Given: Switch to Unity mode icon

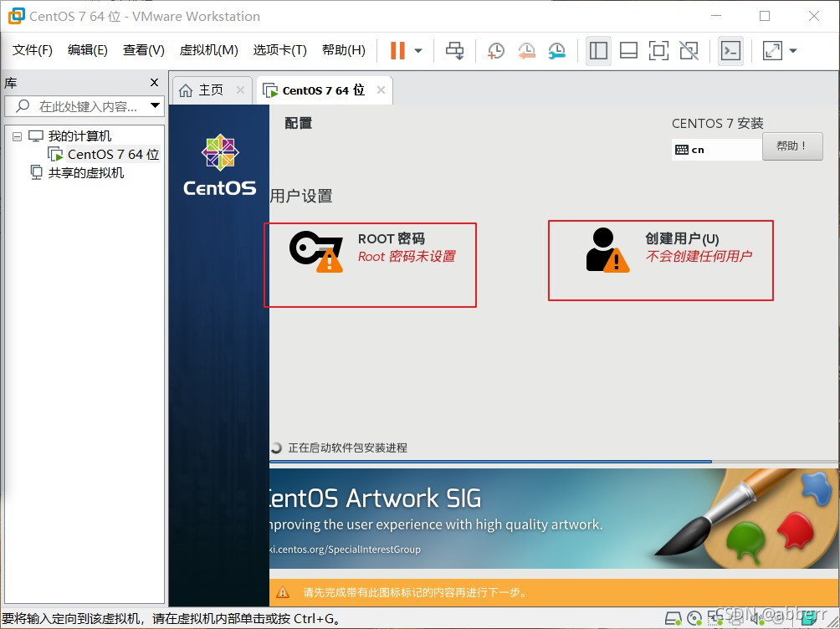Looking at the screenshot, I should click(x=689, y=51).
